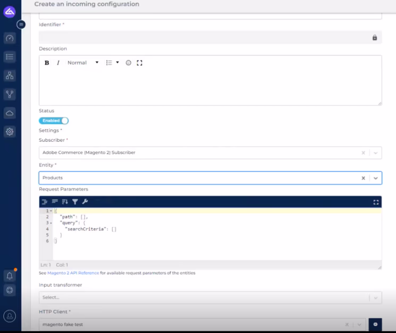Click the Identifier input field
396x333 pixels.
click(x=210, y=37)
